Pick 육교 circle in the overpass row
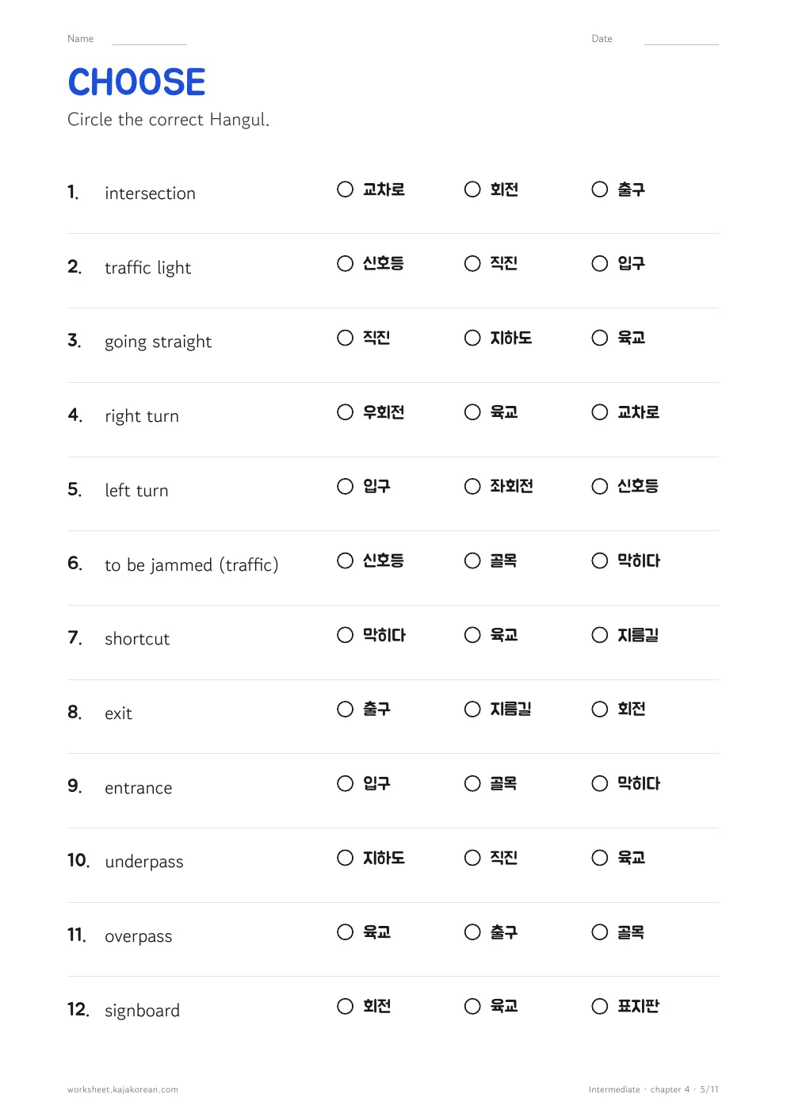The width and height of the screenshot is (787, 1113). tap(345, 932)
